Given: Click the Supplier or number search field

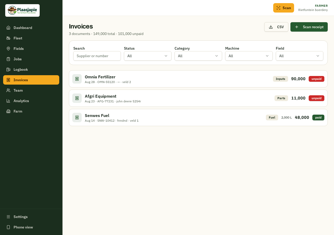Looking at the screenshot, I should click(97, 56).
